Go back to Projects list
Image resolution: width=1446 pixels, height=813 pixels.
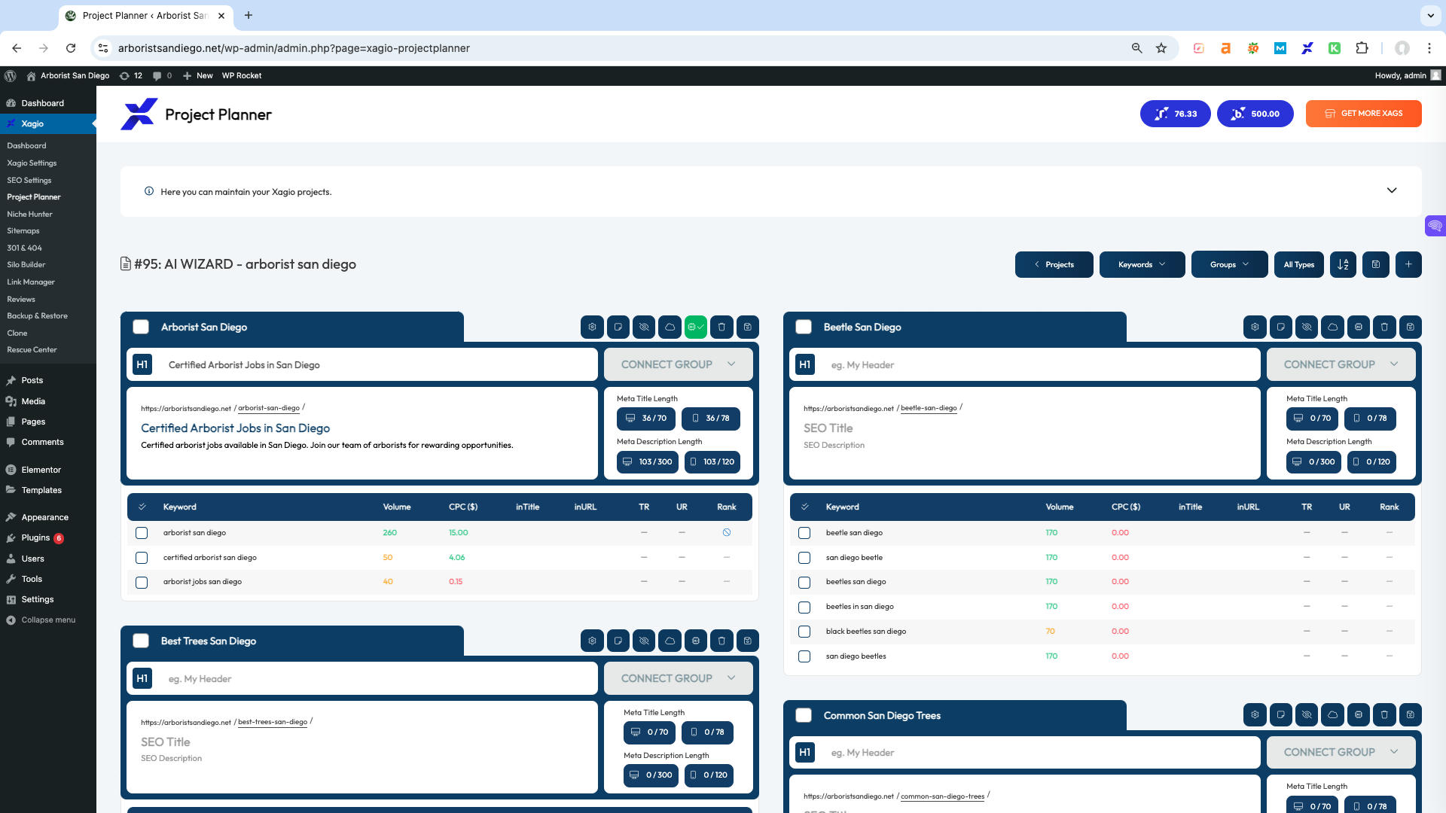pos(1054,264)
